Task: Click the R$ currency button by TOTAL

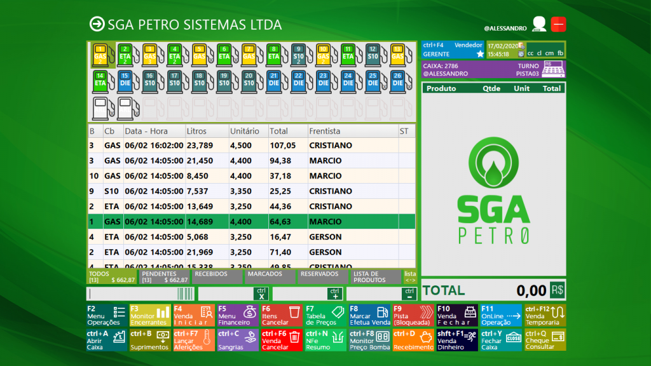Action: [557, 290]
